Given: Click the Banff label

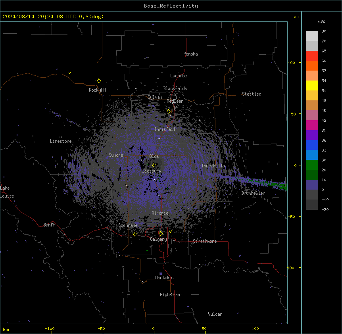Looking at the screenshot, I should pos(49,225).
